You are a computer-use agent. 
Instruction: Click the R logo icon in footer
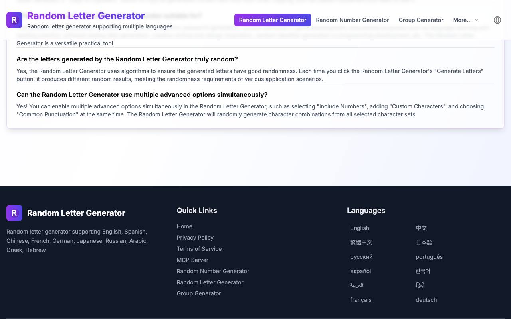pyautogui.click(x=14, y=213)
